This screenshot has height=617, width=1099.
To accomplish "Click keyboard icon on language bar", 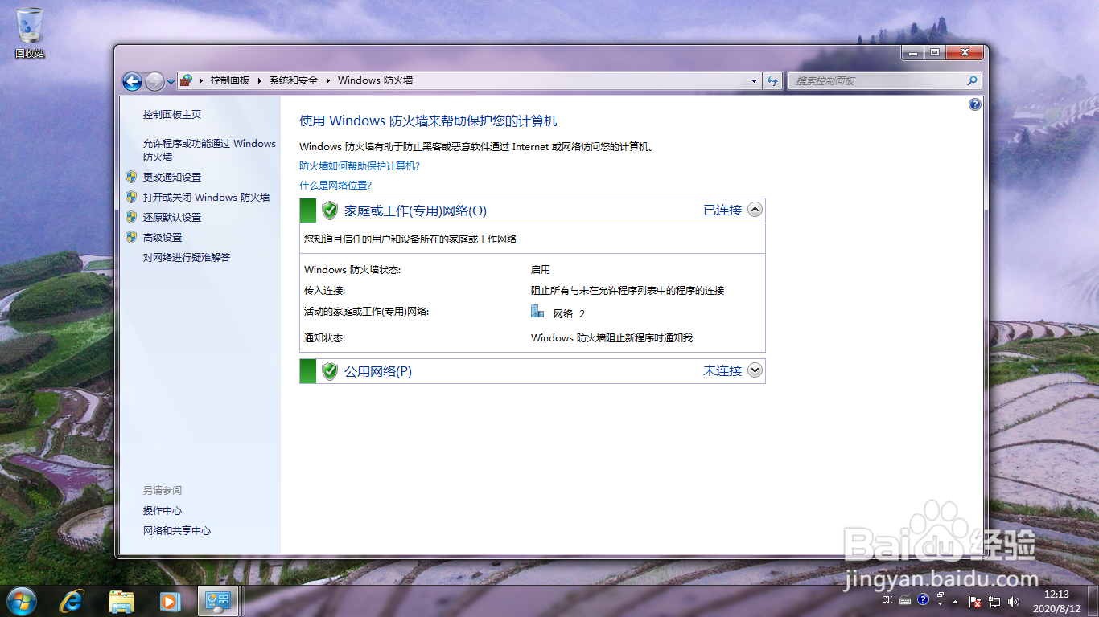I will 905,600.
